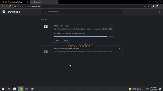The image size is (163, 91).
Task: Click the file icon of the deleted download
Action: click(x=46, y=52)
